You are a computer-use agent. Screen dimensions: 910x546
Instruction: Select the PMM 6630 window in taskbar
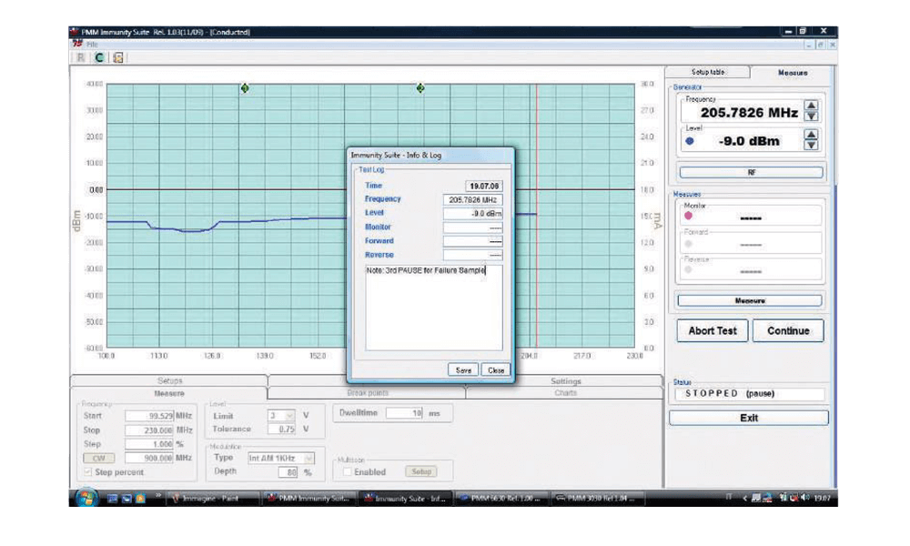tap(501, 499)
